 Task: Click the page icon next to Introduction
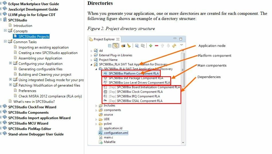pos(10,25)
